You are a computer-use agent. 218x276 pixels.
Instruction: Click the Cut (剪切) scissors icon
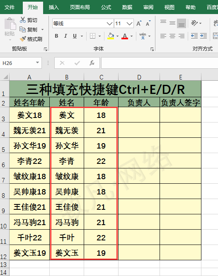click(x=23, y=20)
